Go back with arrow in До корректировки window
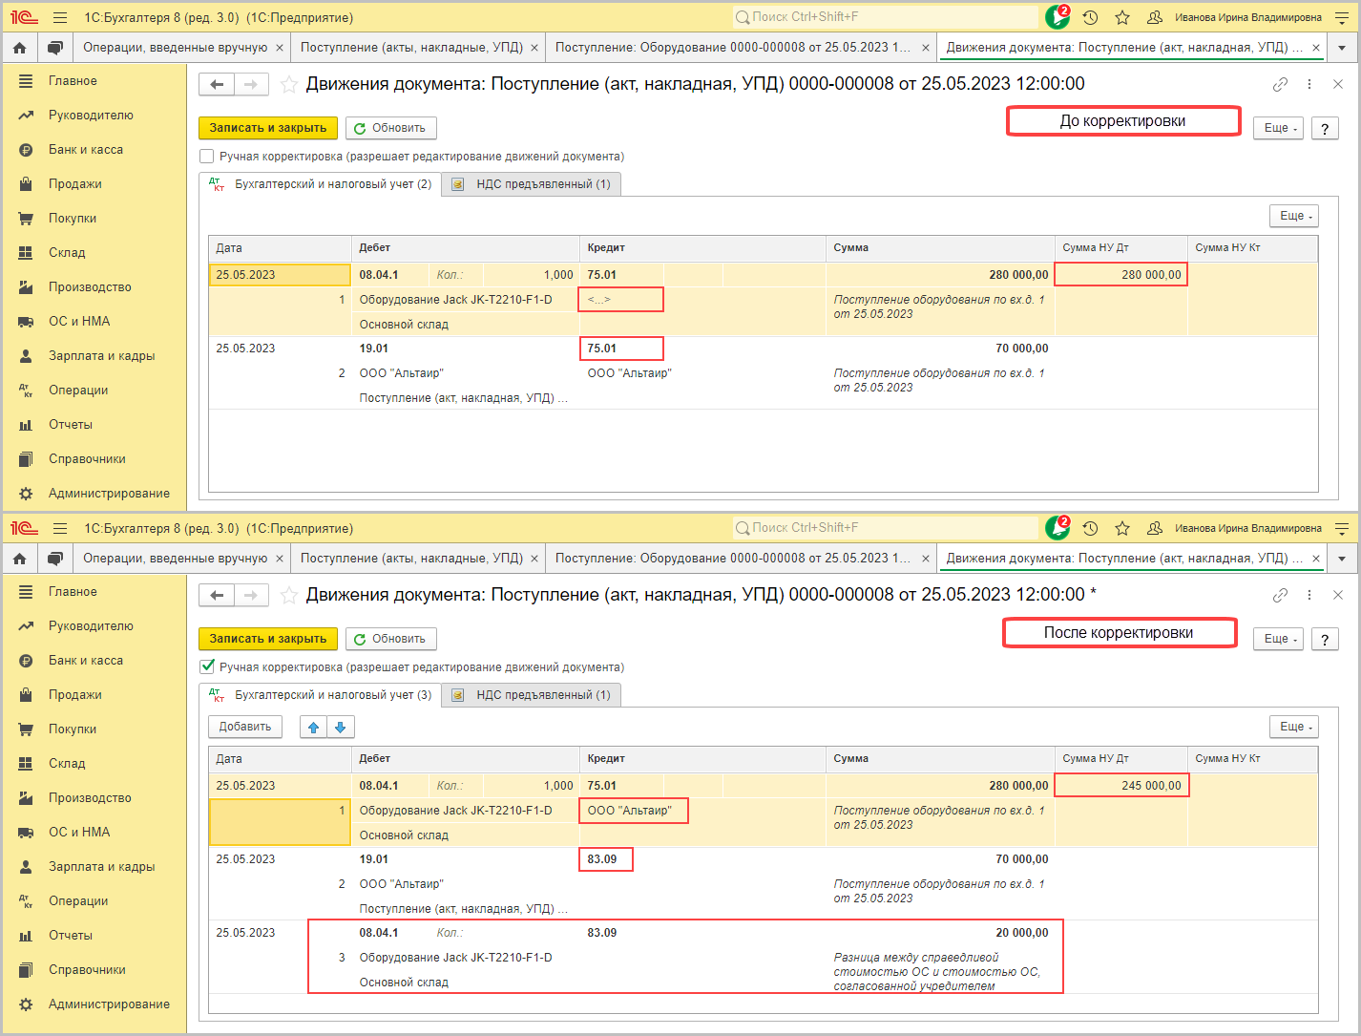1361x1036 pixels. tap(217, 85)
